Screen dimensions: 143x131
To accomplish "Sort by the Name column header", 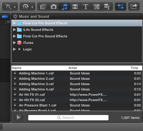I will 40,68.
